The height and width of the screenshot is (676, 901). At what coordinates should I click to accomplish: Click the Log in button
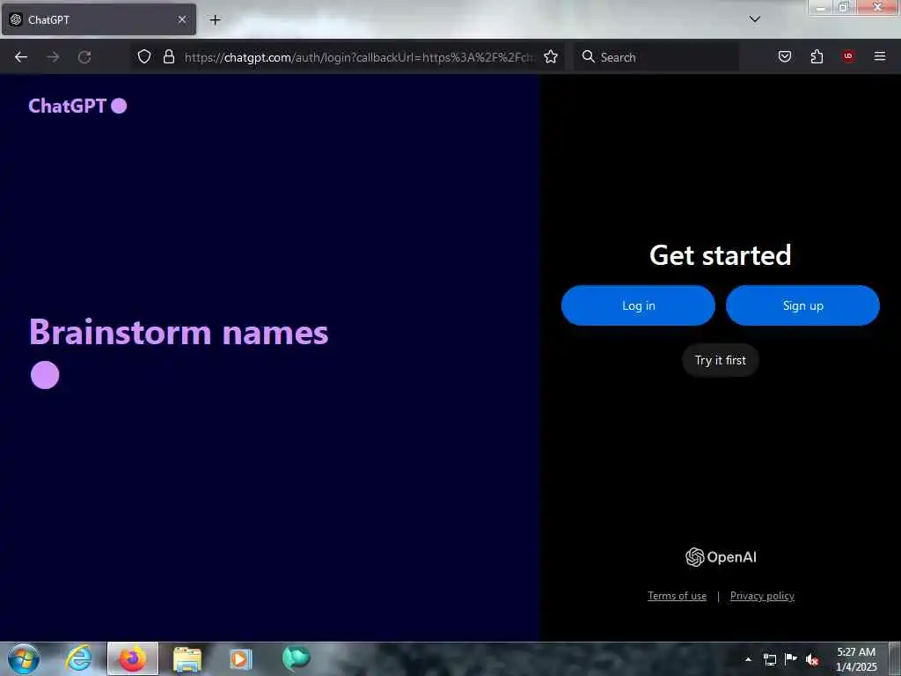[x=638, y=305]
